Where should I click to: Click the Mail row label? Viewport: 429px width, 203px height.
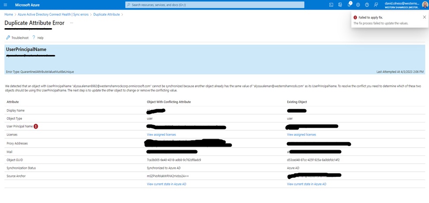[x=9, y=152]
